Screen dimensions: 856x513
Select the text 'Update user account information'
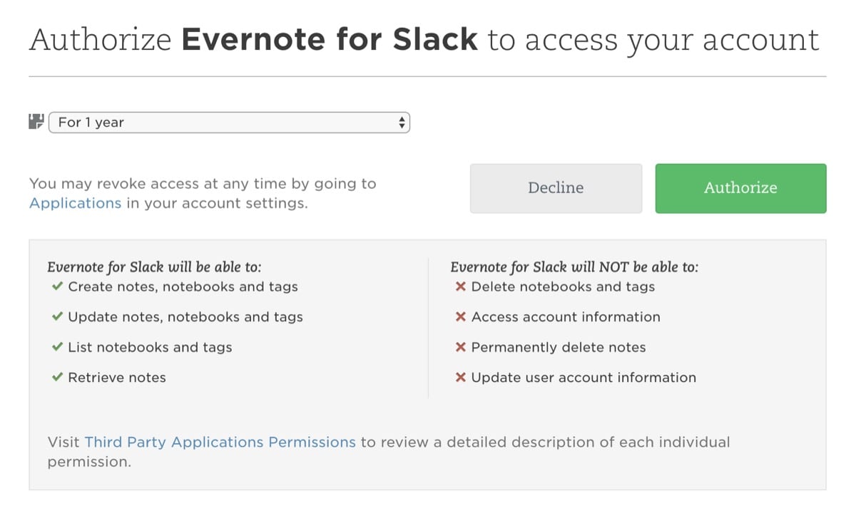point(584,378)
